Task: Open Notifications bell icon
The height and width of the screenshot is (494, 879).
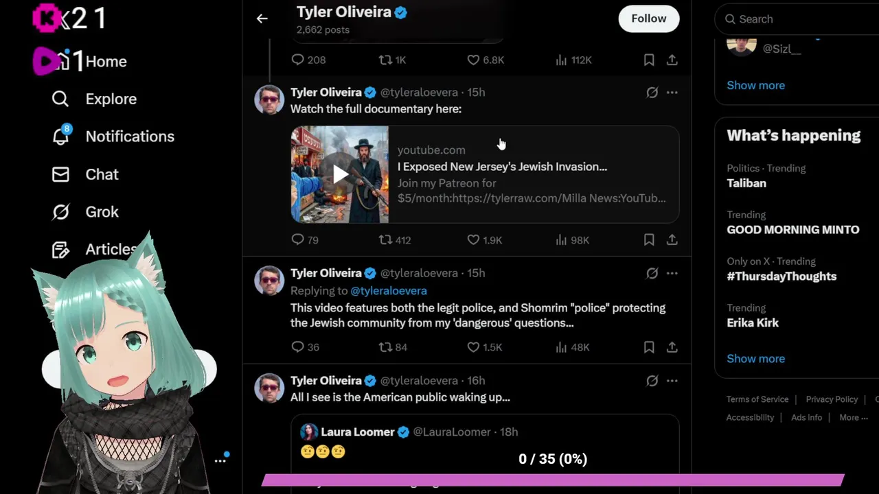Action: tap(60, 136)
